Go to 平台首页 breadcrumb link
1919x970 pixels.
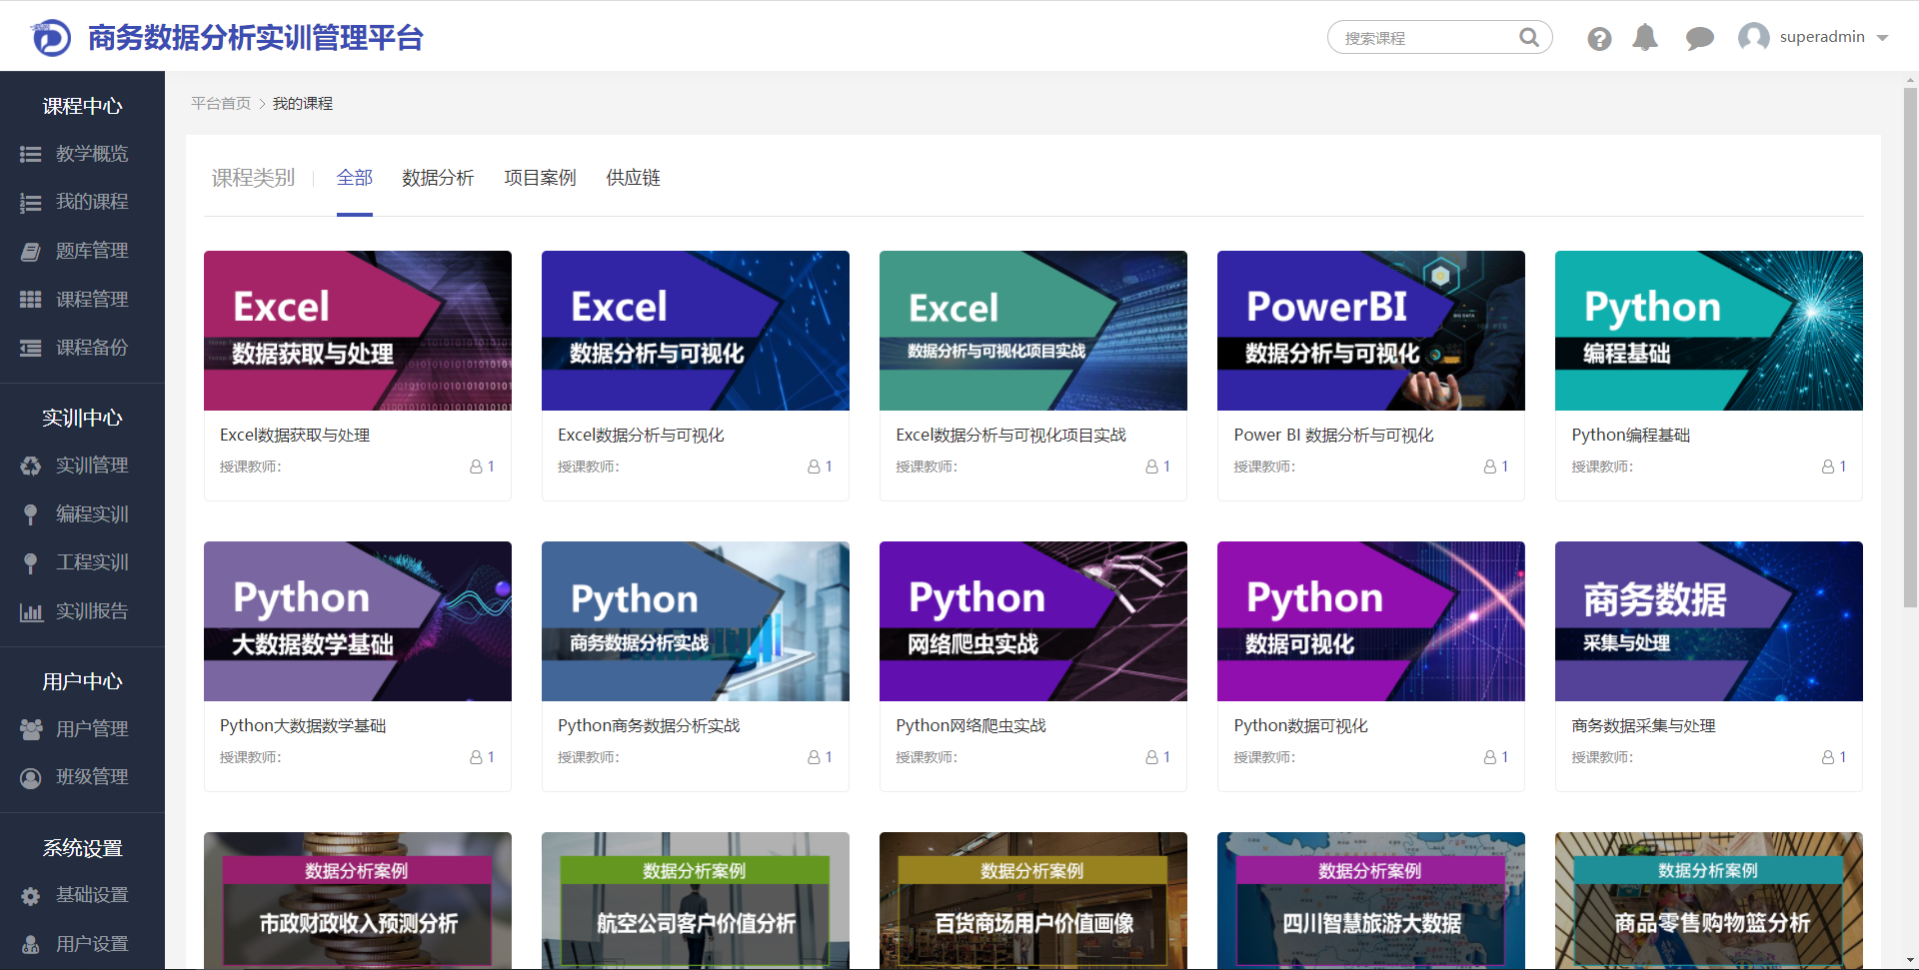pyautogui.click(x=221, y=103)
